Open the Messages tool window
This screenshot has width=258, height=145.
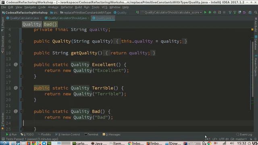[x=112, y=135]
